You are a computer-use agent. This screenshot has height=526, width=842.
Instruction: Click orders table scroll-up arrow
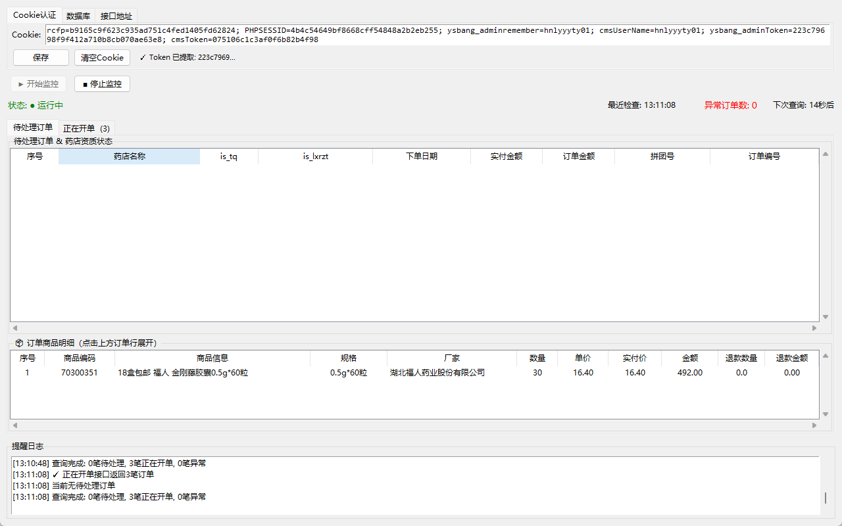pos(826,154)
